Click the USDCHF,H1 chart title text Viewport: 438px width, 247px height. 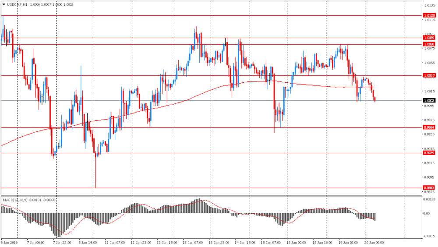click(x=17, y=4)
